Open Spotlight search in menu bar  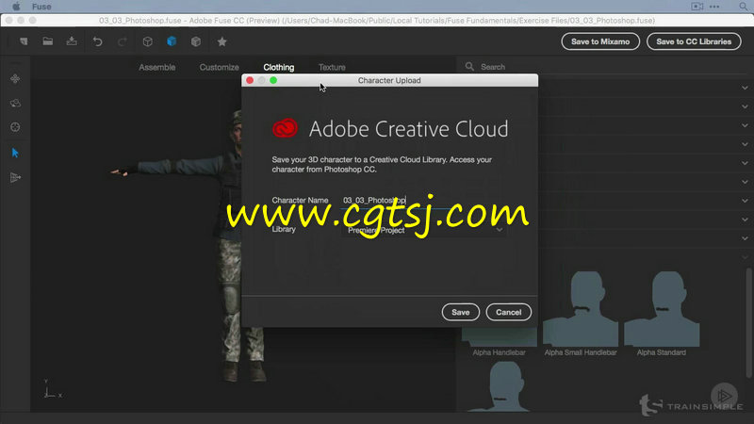tap(744, 7)
